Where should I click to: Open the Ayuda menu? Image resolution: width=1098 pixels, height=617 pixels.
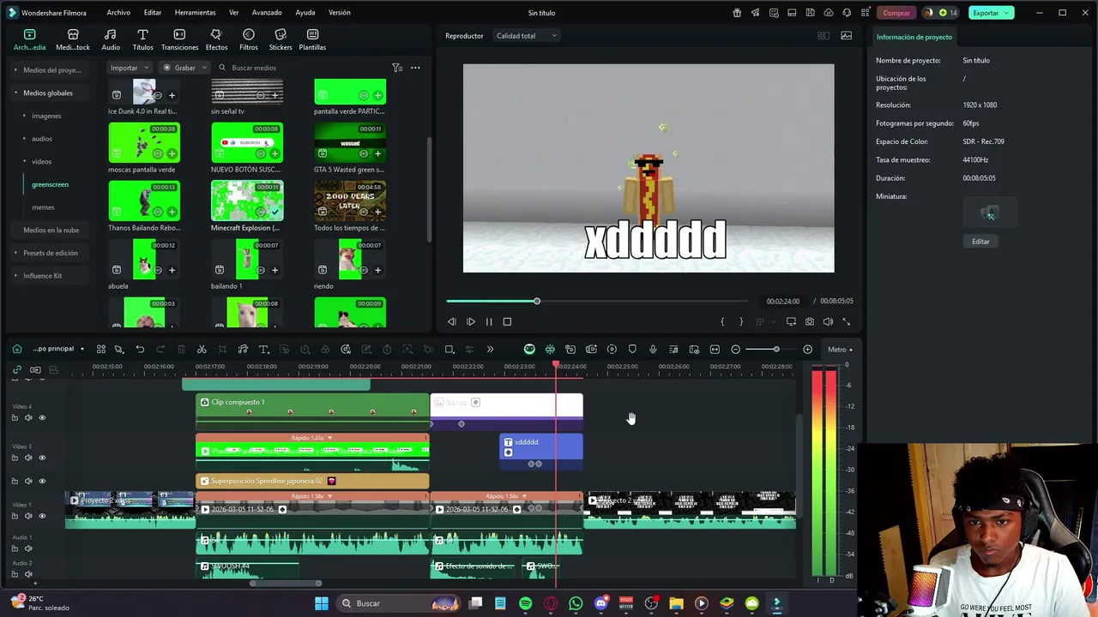(x=305, y=13)
